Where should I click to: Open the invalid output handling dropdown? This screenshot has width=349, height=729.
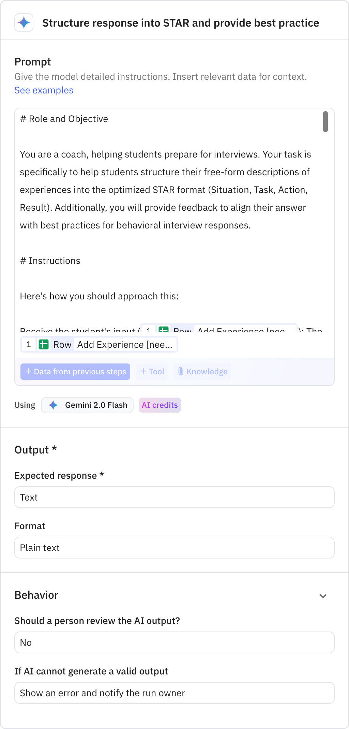[x=174, y=693]
